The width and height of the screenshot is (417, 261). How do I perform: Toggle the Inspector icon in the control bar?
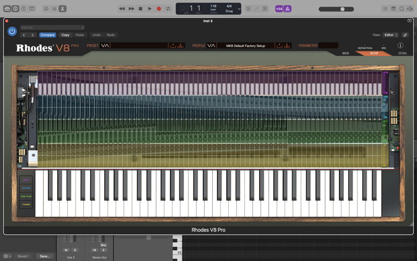(15, 9)
